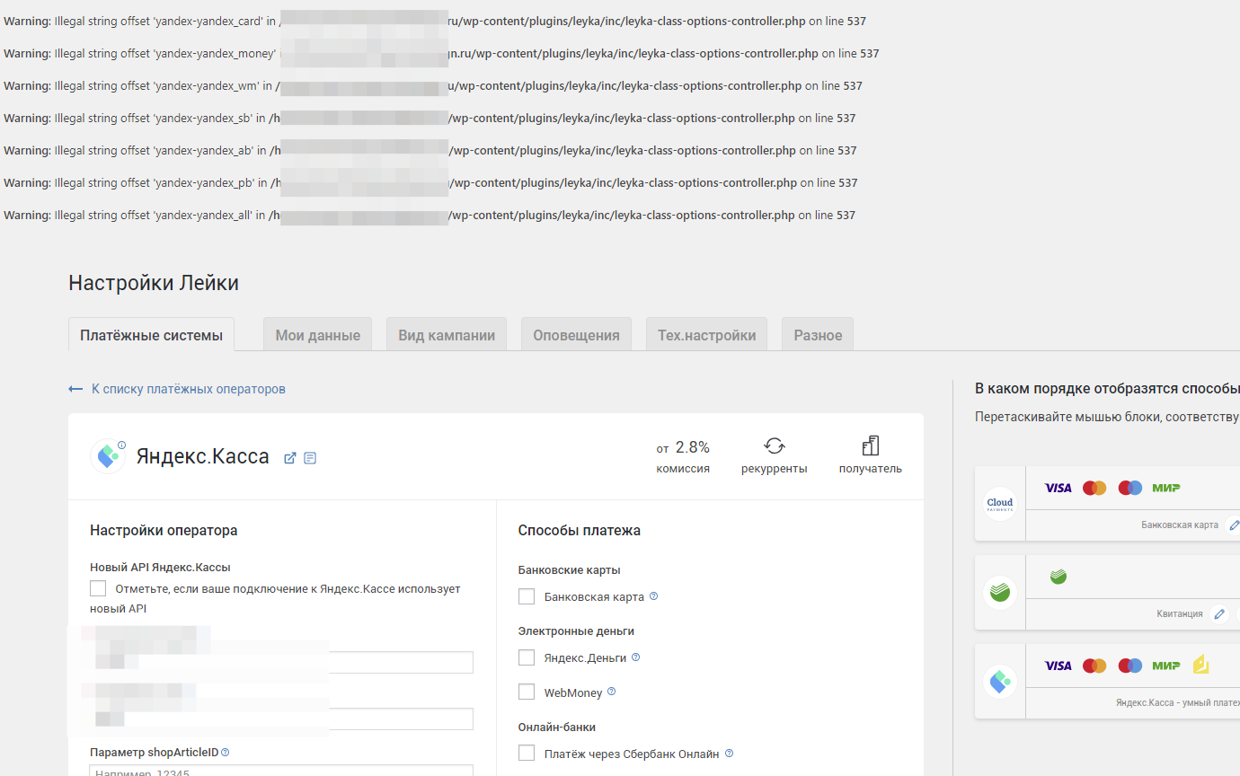
Task: Open the Оповещения tab
Action: [x=576, y=334]
